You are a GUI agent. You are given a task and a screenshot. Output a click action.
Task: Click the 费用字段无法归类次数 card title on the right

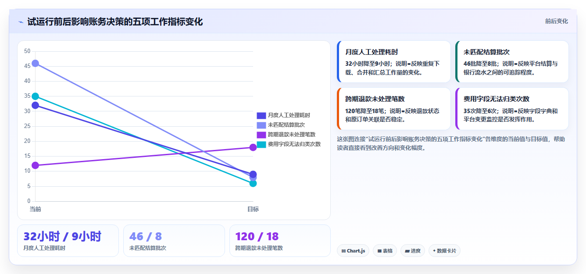pyautogui.click(x=497, y=99)
